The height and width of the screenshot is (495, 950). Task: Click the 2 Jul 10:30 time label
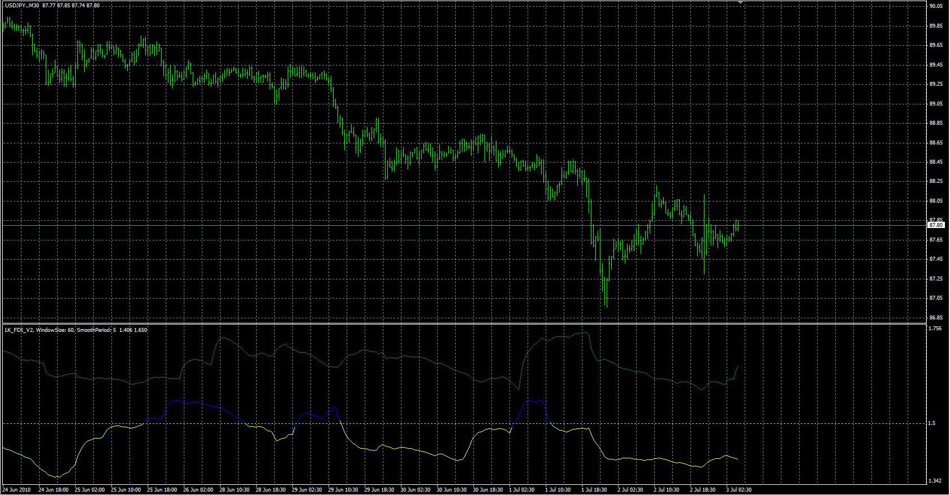(667, 490)
